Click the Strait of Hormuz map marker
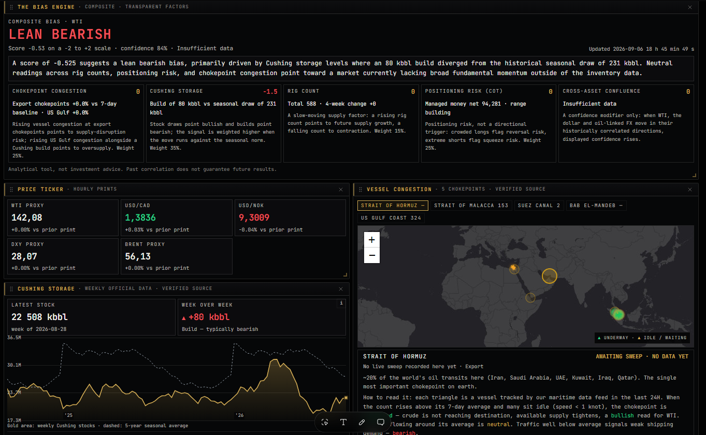The image size is (706, 435). pyautogui.click(x=550, y=275)
